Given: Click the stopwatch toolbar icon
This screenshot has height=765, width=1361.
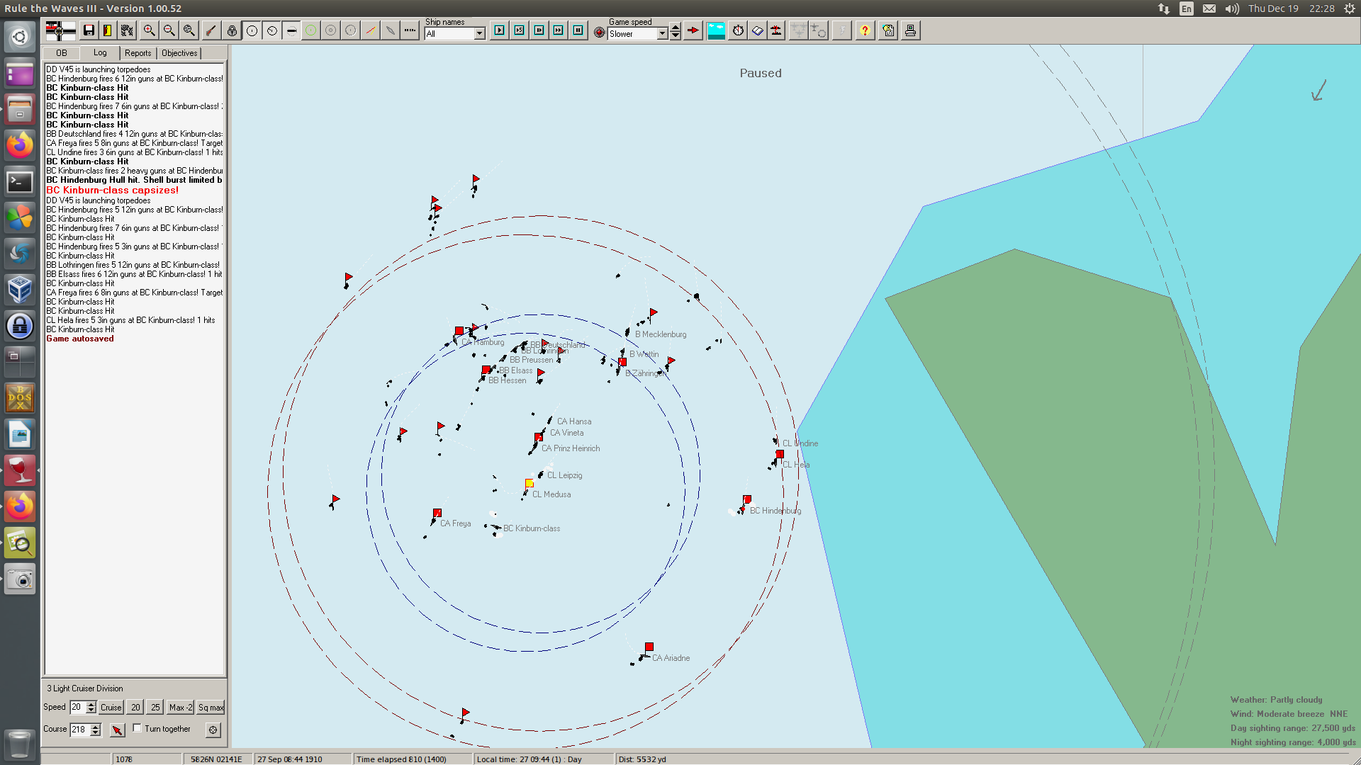Looking at the screenshot, I should tap(739, 30).
